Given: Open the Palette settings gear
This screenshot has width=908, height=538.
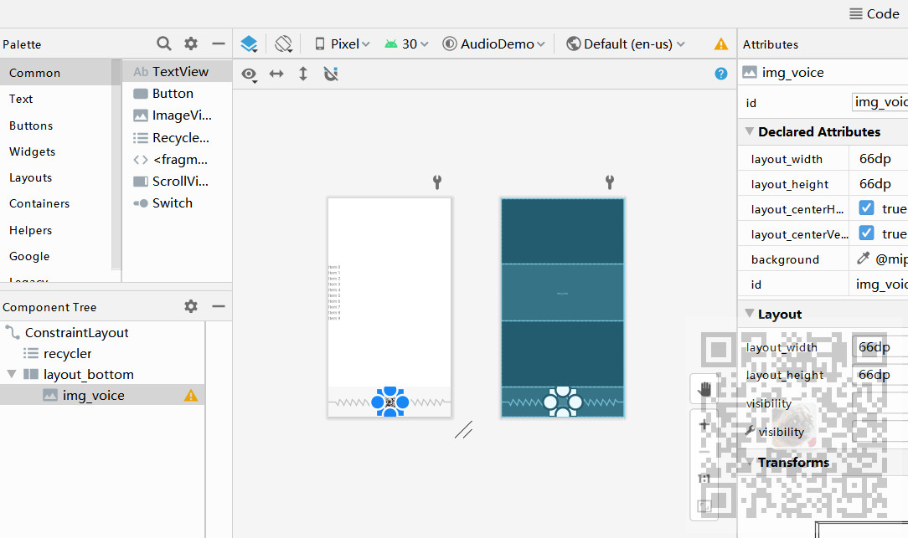Looking at the screenshot, I should point(190,44).
